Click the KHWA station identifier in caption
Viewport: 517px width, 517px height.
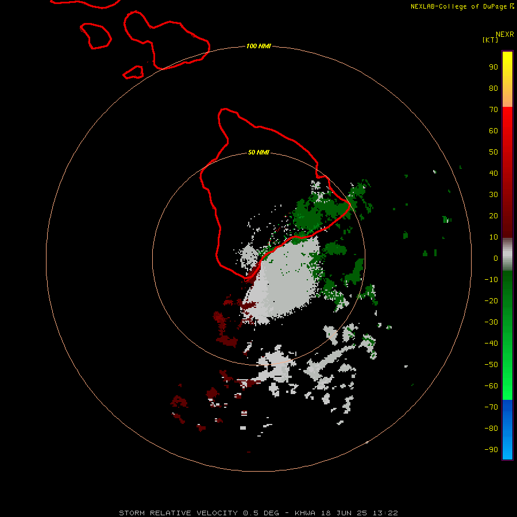pos(305,513)
